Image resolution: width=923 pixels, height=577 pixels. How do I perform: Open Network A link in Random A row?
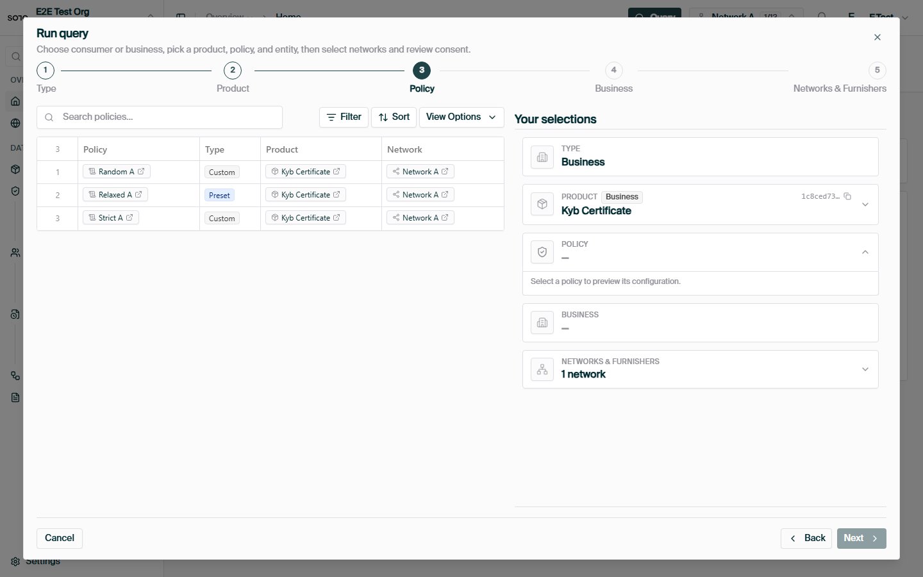pos(420,172)
